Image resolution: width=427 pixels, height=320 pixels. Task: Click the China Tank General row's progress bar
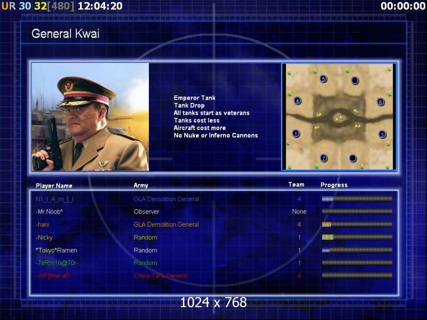click(x=357, y=275)
